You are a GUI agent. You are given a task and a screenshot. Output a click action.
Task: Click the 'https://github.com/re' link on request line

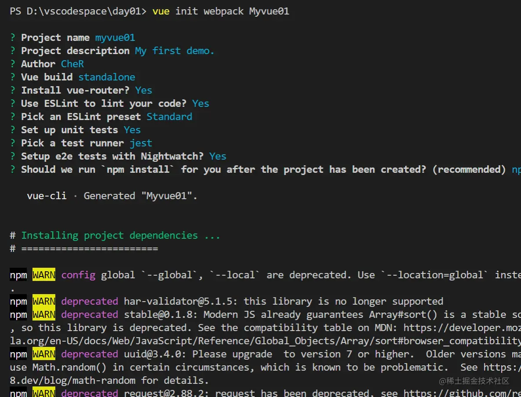(462, 393)
